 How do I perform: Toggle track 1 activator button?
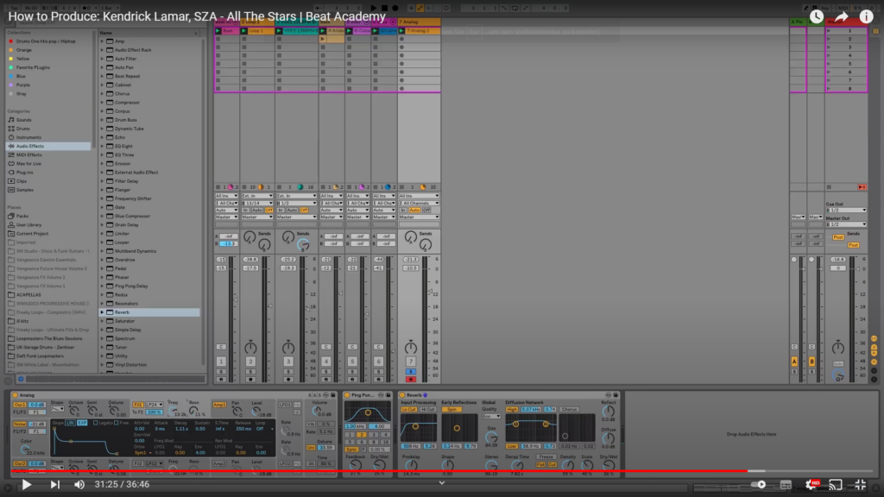[221, 362]
